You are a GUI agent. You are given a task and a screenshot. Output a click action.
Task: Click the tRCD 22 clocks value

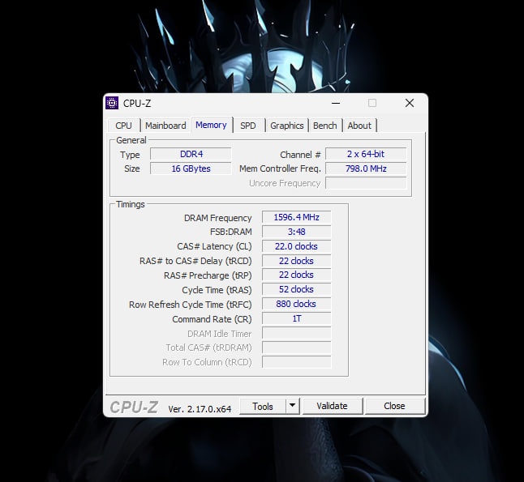click(296, 261)
